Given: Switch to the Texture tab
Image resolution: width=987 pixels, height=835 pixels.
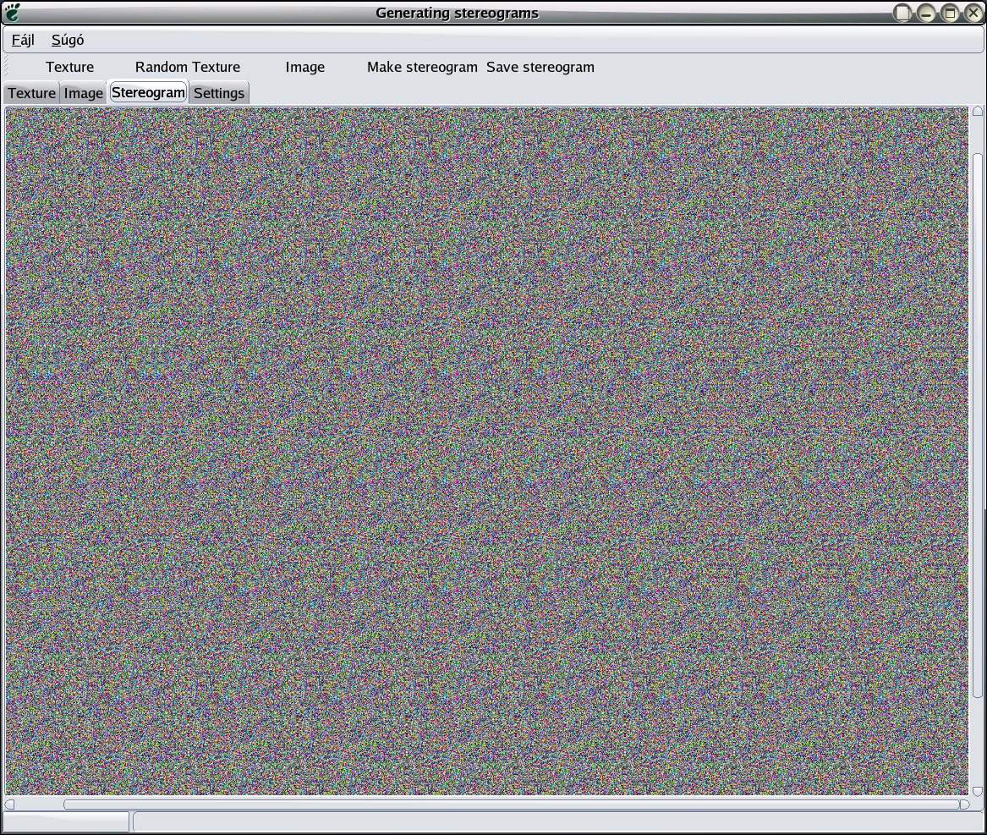Looking at the screenshot, I should pos(31,93).
